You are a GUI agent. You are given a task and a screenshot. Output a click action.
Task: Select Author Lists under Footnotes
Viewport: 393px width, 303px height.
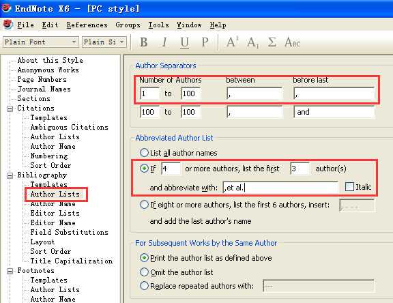coord(55,290)
